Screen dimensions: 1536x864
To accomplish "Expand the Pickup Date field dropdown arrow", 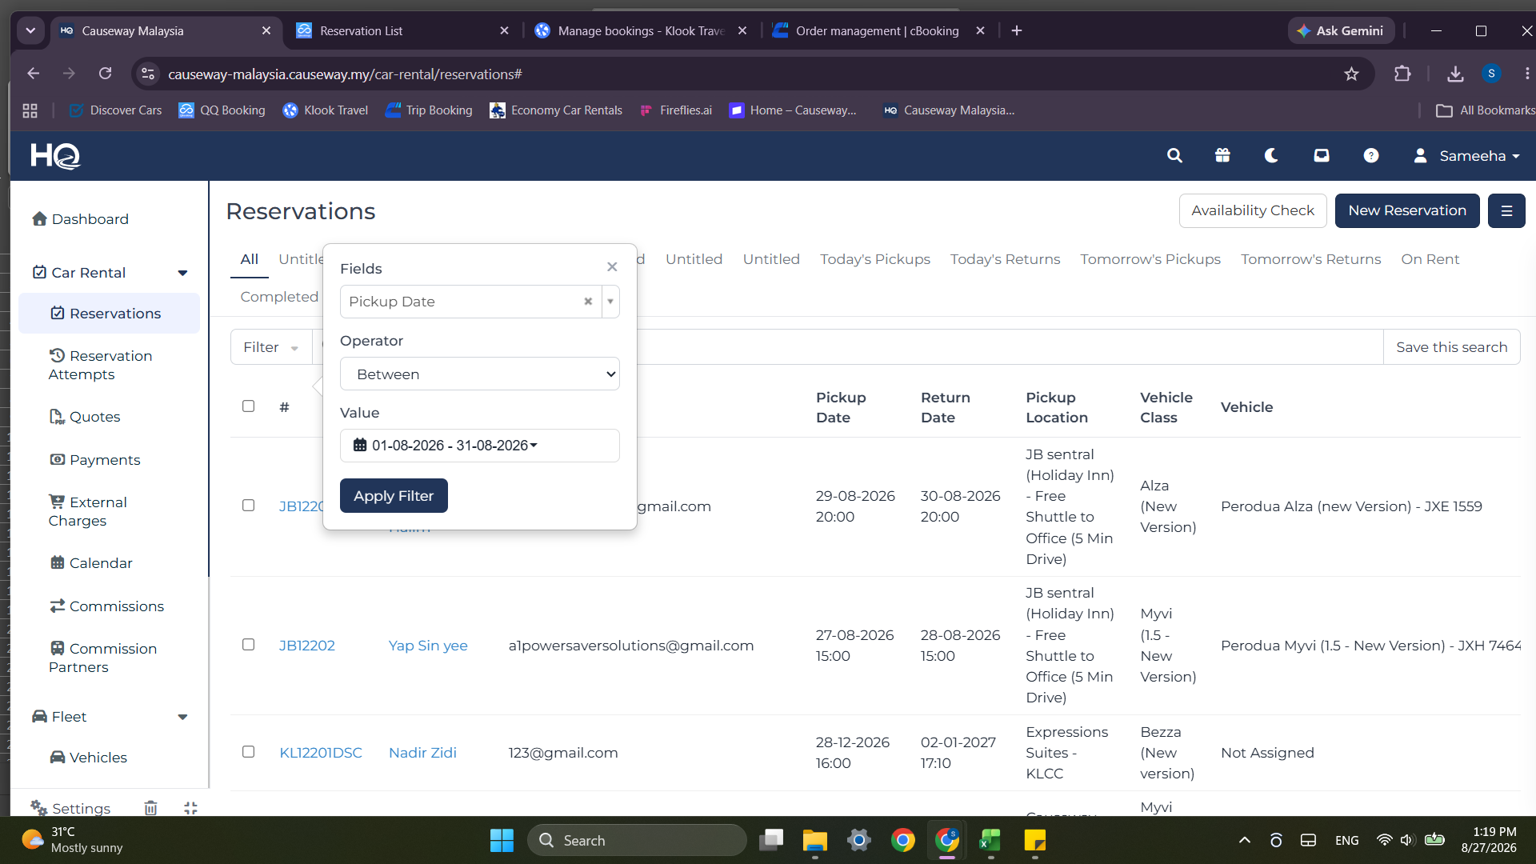I will pyautogui.click(x=610, y=302).
